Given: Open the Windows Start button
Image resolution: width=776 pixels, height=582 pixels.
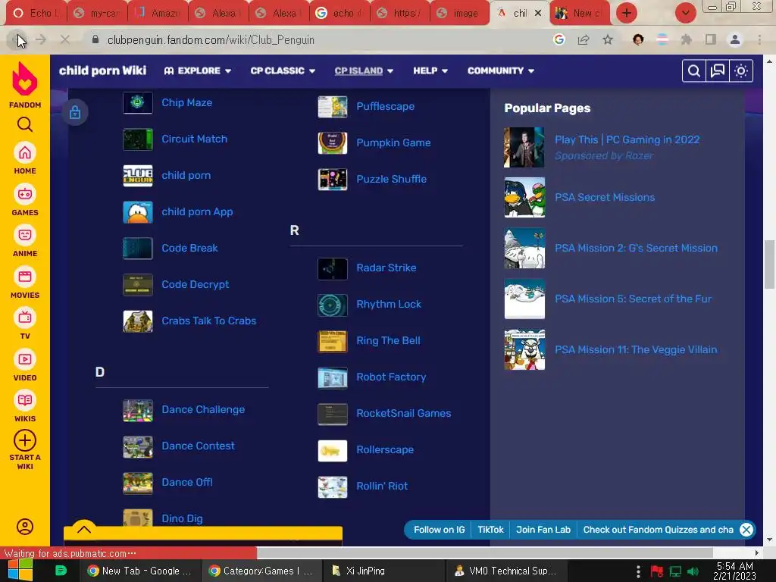Looking at the screenshot, I should 20,570.
